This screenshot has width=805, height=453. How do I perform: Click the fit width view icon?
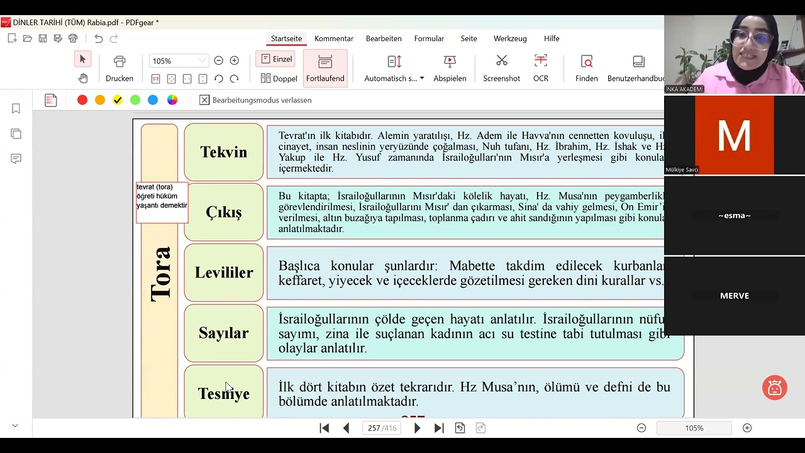[x=187, y=79]
